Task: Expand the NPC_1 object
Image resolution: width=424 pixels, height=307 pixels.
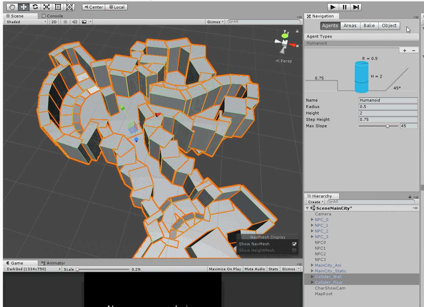Action: click(x=312, y=225)
